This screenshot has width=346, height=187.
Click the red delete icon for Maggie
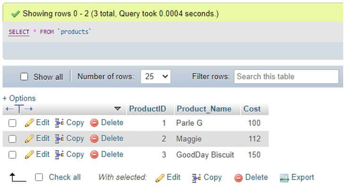[94, 138]
